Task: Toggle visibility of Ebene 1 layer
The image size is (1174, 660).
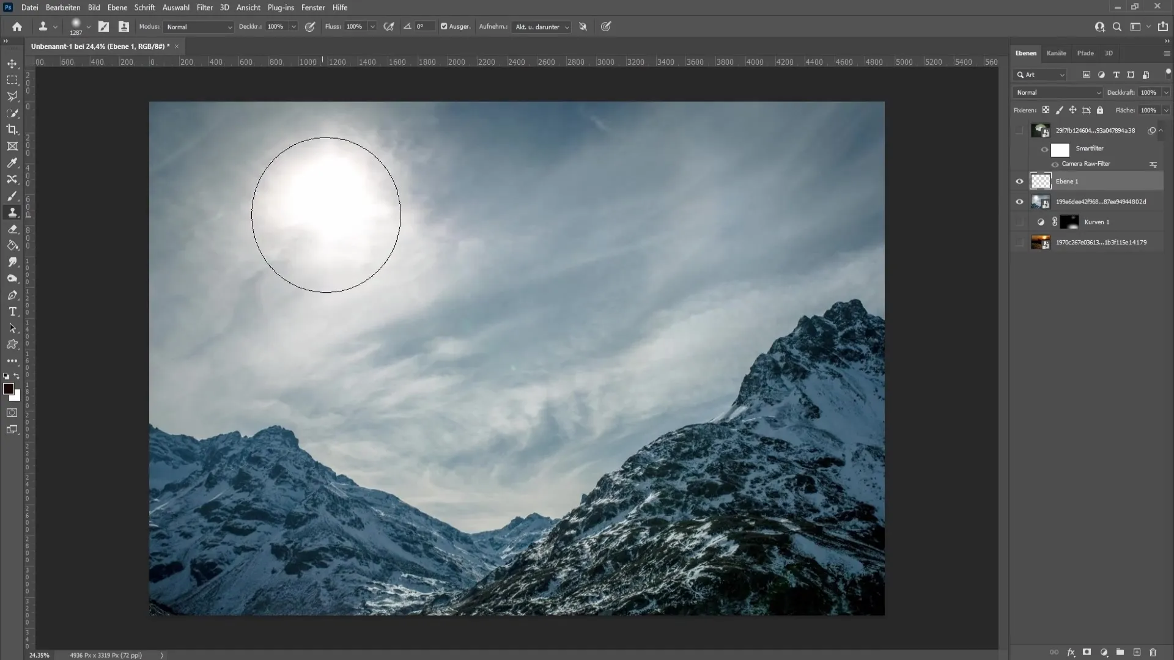Action: point(1019,182)
